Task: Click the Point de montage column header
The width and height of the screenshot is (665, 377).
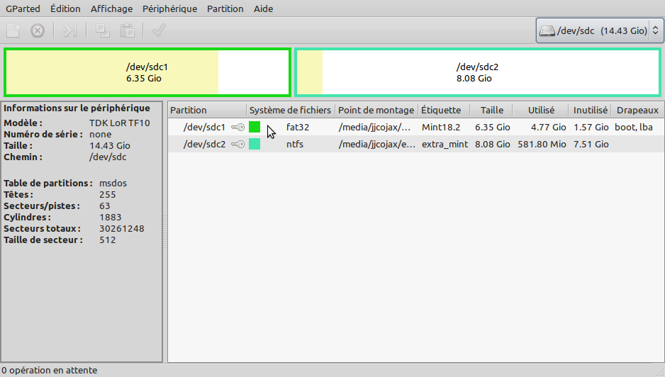Action: point(376,110)
